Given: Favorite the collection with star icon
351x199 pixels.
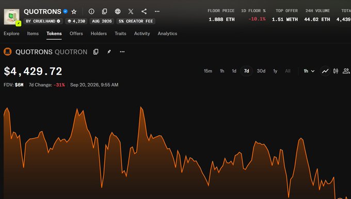Looking at the screenshot, I should tap(74, 11).
